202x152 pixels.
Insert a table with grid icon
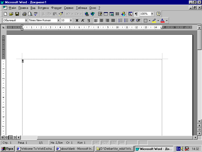106,14
